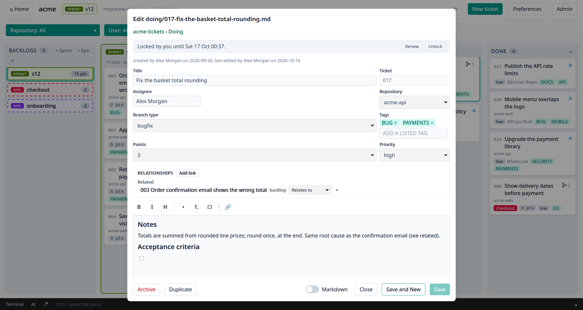Click the Save and New button
The height and width of the screenshot is (310, 583).
point(403,289)
